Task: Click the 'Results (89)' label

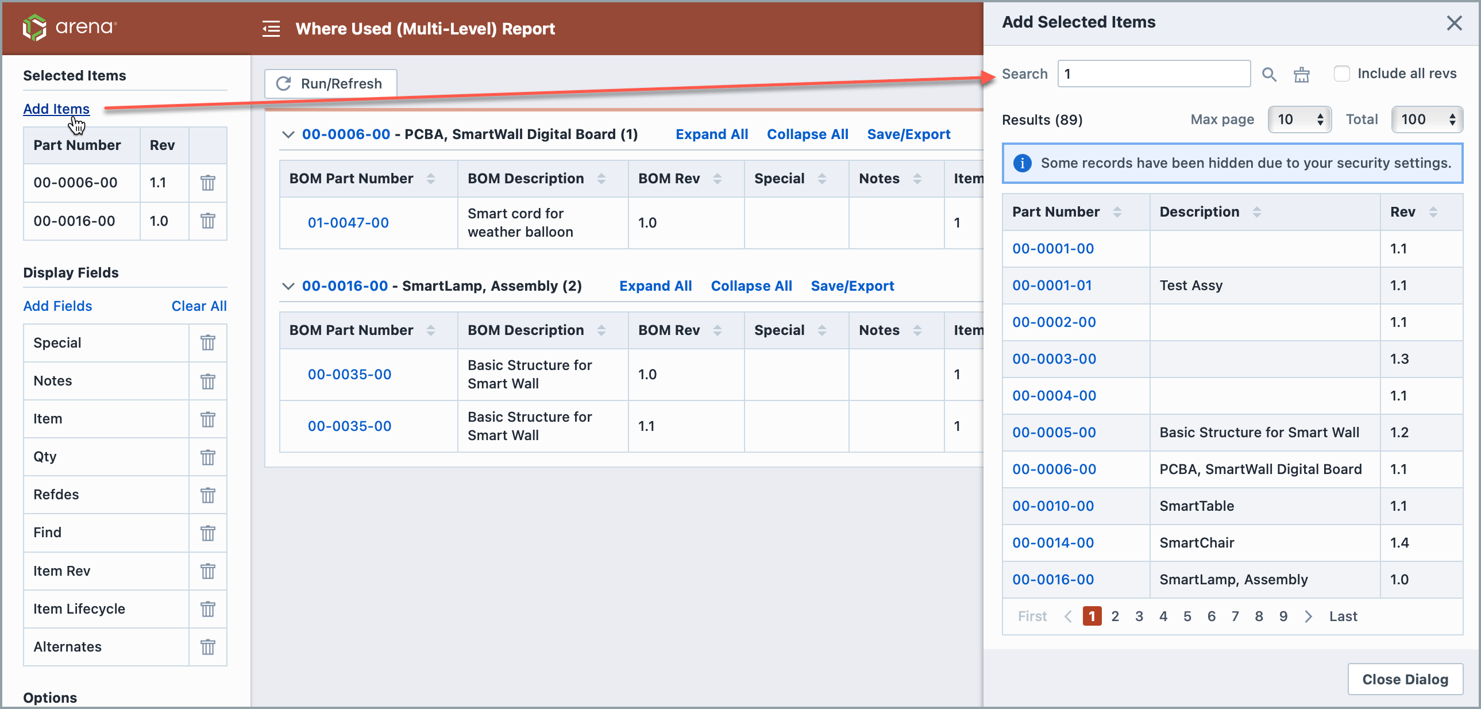Action: point(1042,120)
